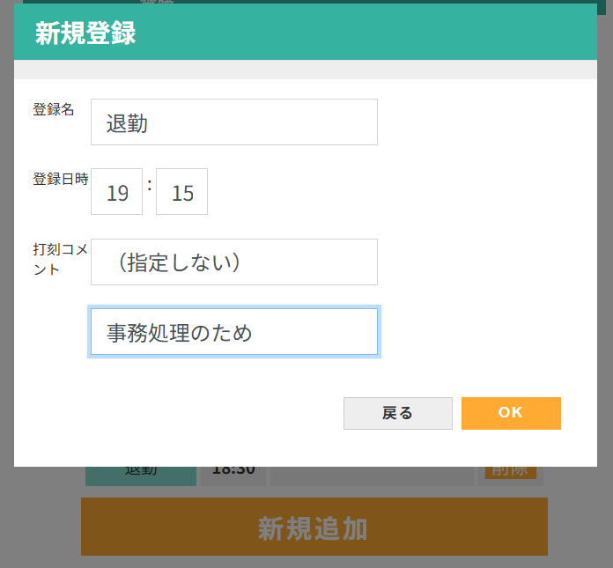The width and height of the screenshot is (613, 568).
Task: Click the colon between hour and minute fields
Action: (150, 186)
